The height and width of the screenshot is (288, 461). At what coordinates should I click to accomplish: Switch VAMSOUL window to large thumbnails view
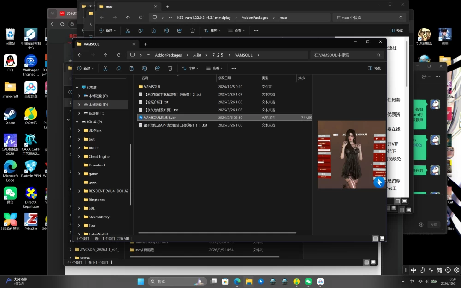382,238
